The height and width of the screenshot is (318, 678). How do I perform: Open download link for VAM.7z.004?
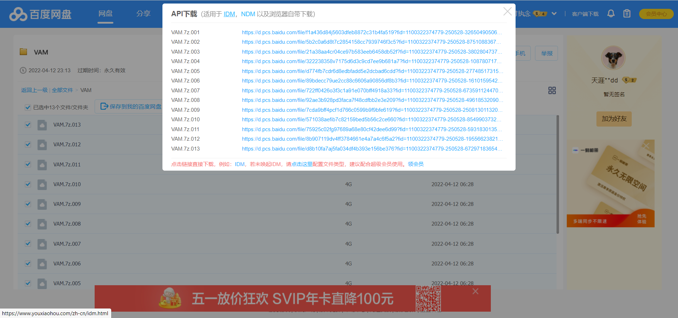click(x=372, y=61)
